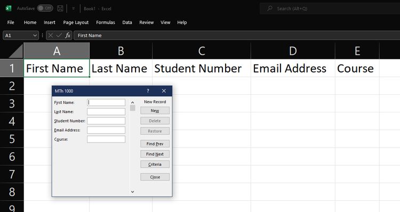Click the Insert Function fx icon

[x=68, y=35]
